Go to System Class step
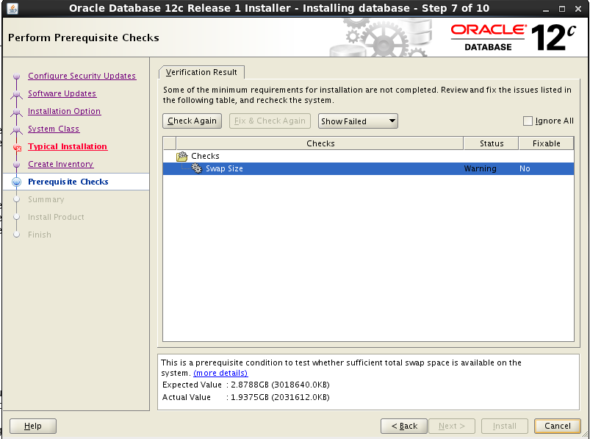Image resolution: width=590 pixels, height=439 pixels. click(x=54, y=129)
